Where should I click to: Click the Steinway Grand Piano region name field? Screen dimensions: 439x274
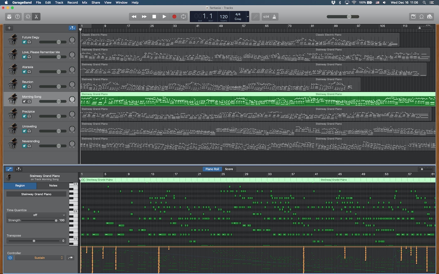pos(36,194)
